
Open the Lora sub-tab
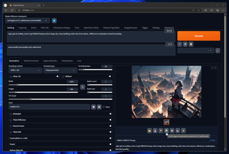(x=79, y=61)
